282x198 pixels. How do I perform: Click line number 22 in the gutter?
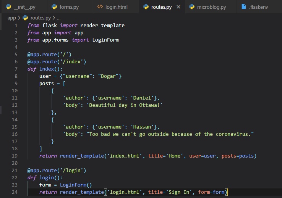(15, 177)
